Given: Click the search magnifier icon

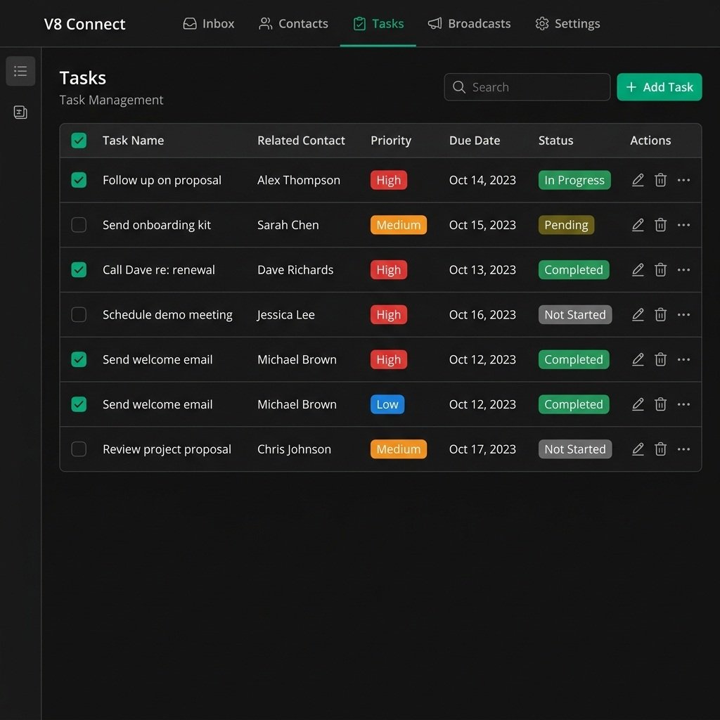Looking at the screenshot, I should click(x=459, y=87).
